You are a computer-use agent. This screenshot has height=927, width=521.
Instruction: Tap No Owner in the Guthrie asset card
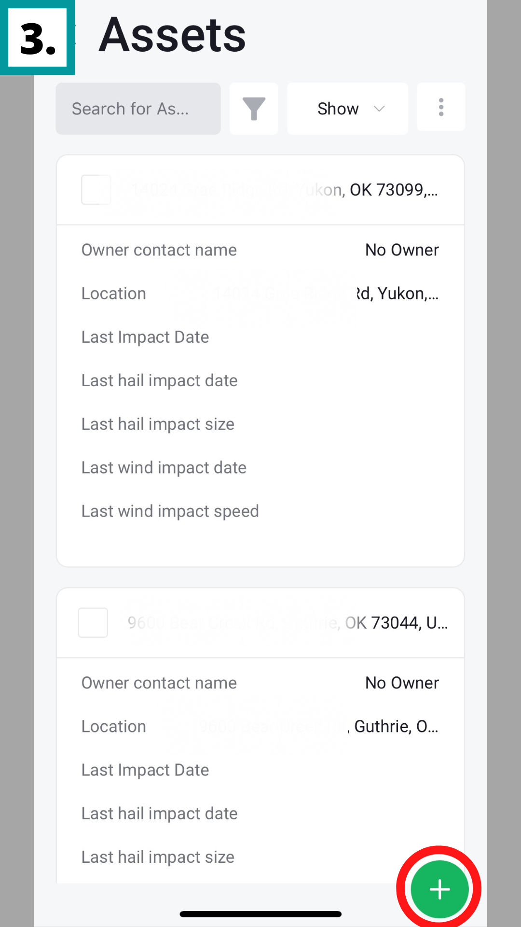point(402,683)
